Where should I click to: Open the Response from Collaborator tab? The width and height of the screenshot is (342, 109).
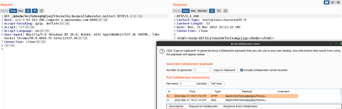(x=240, y=106)
